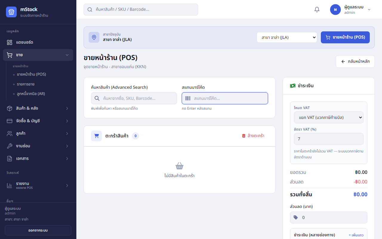Image resolution: width=382 pixels, height=239 pixels.
Task: Focus the ค้นหาจากชื่อ, SKU, Barcode field
Action: point(134,98)
